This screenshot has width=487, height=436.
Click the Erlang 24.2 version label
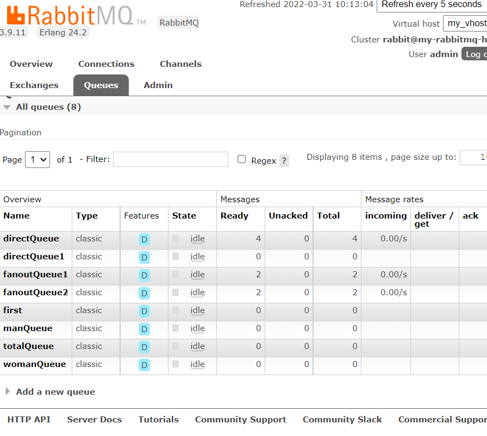click(63, 32)
